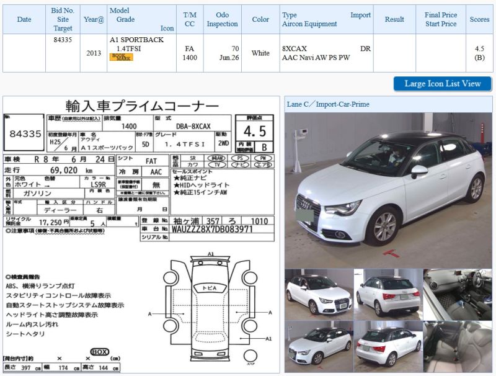Screen dimensions: 496x376
Task: Open the bottom-left front view thumbnail
Action: pyautogui.click(x=319, y=347)
